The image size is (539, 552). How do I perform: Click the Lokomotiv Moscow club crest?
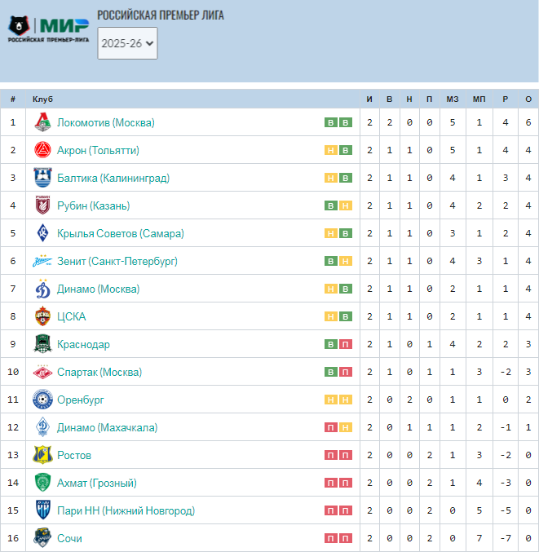coord(42,122)
